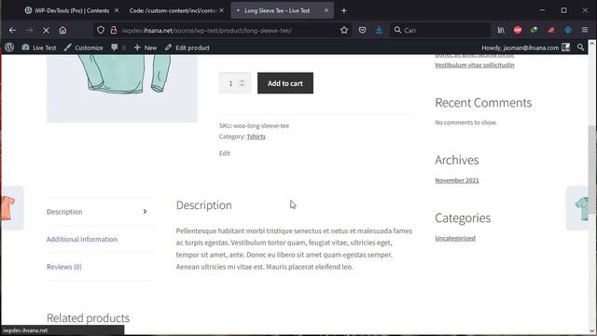Click the Adblock Plus extension icon
The image size is (597, 336).
518,30
